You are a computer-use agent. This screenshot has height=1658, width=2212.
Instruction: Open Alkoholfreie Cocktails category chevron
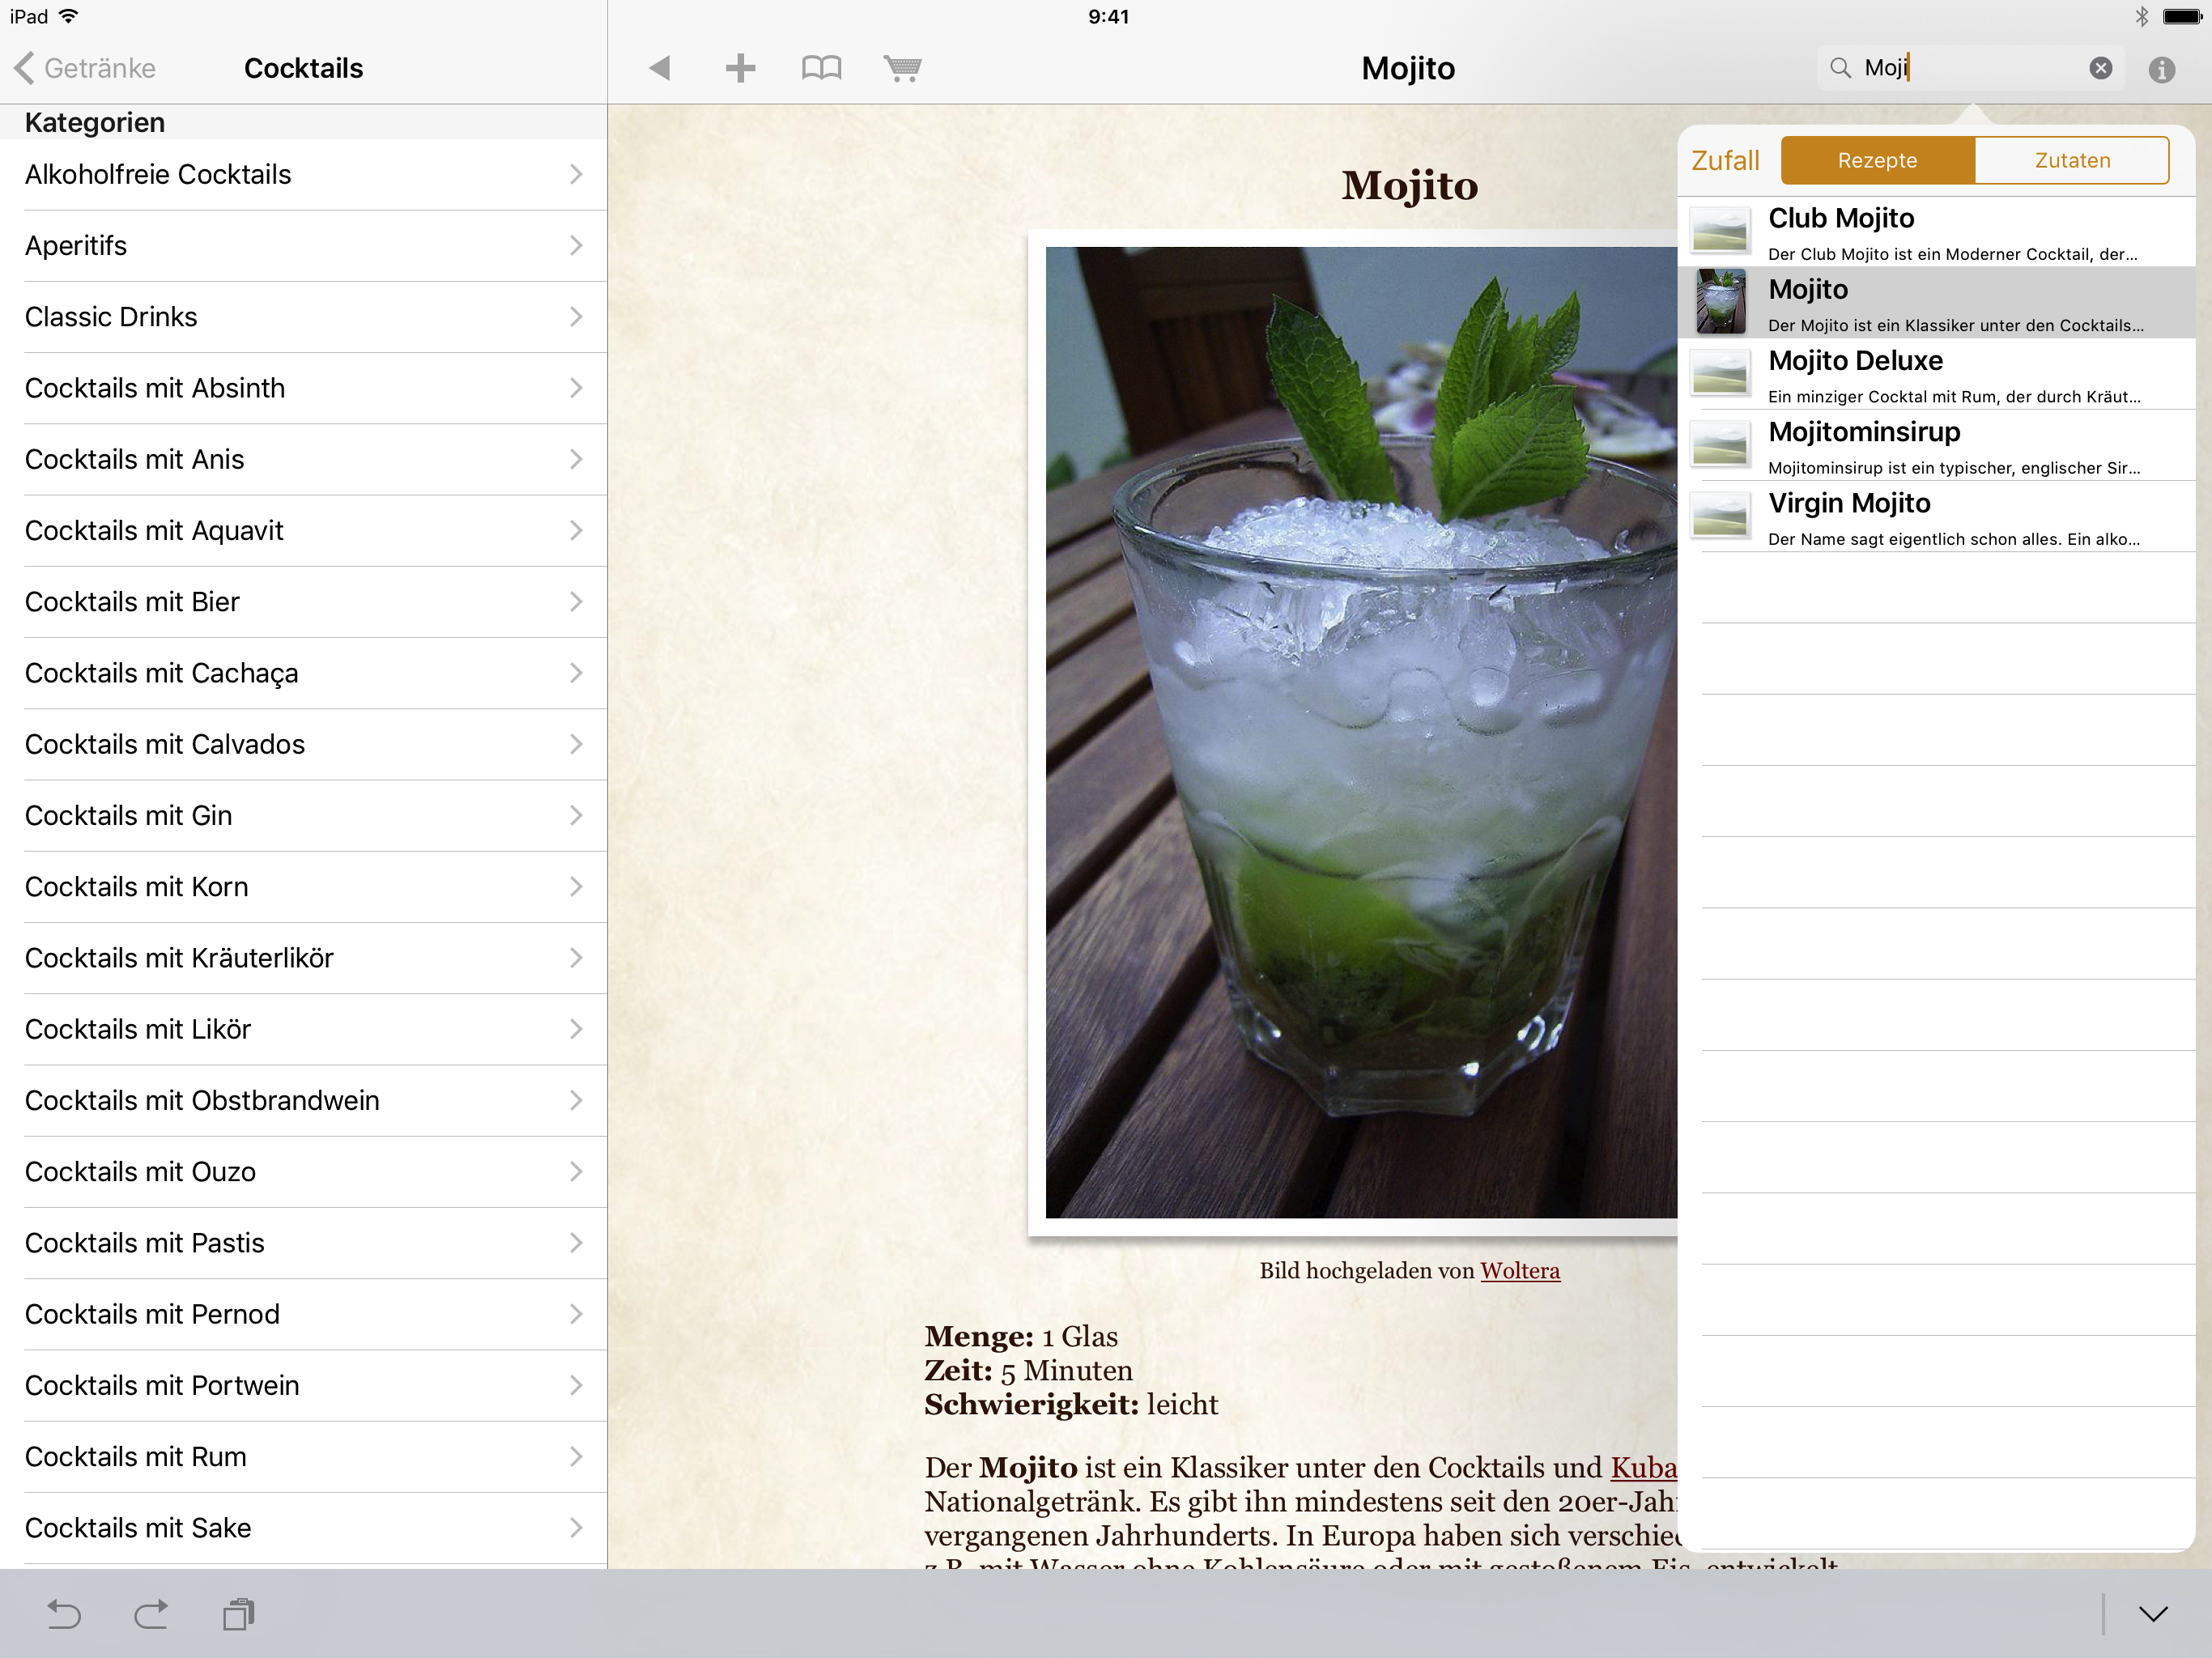(x=575, y=174)
